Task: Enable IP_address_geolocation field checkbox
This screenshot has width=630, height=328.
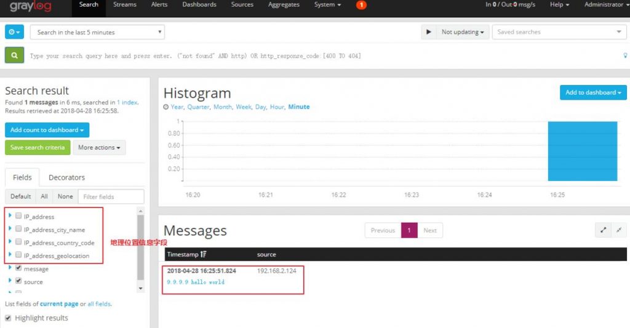Action: [18, 254]
